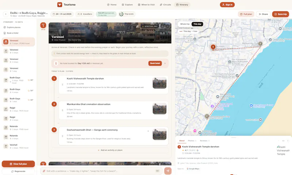Click drag handle of Kashi Vishwanath card

tap(62, 85)
